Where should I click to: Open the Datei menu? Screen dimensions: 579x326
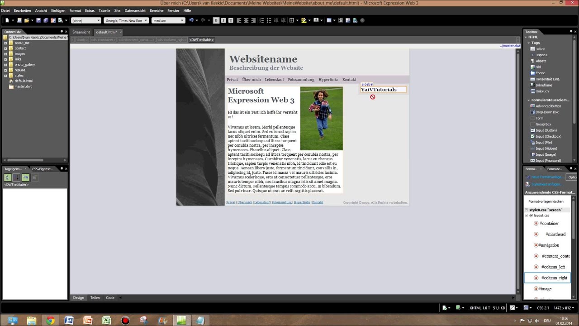pyautogui.click(x=5, y=10)
